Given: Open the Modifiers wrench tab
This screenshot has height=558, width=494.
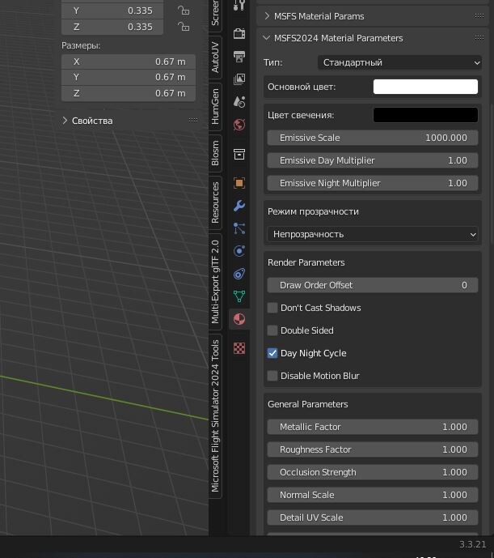Looking at the screenshot, I should [239, 206].
